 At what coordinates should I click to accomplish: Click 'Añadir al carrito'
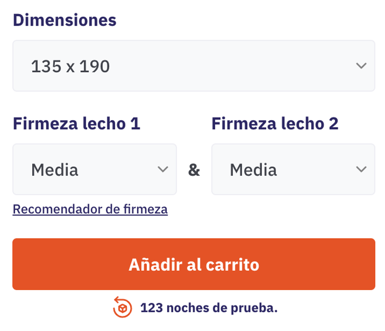click(194, 264)
